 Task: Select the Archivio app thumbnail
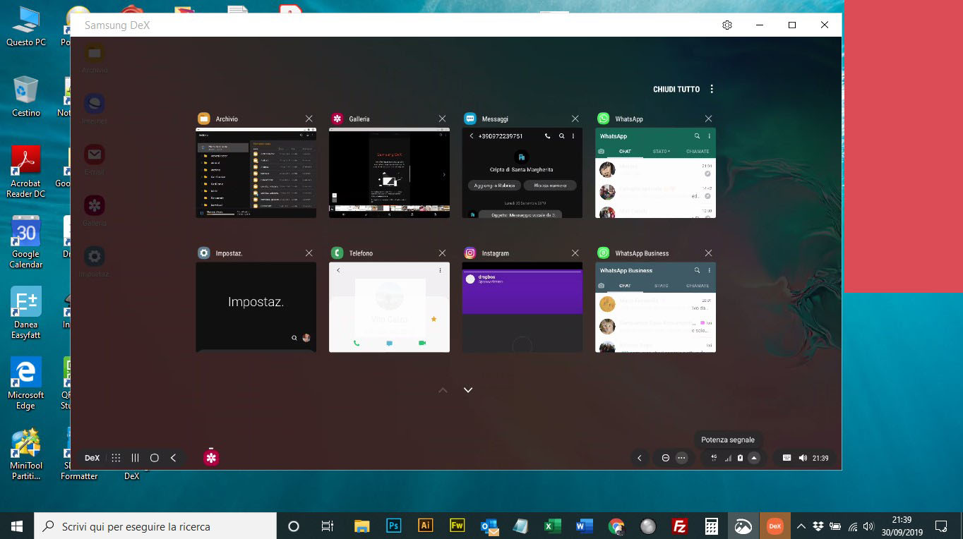[256, 173]
